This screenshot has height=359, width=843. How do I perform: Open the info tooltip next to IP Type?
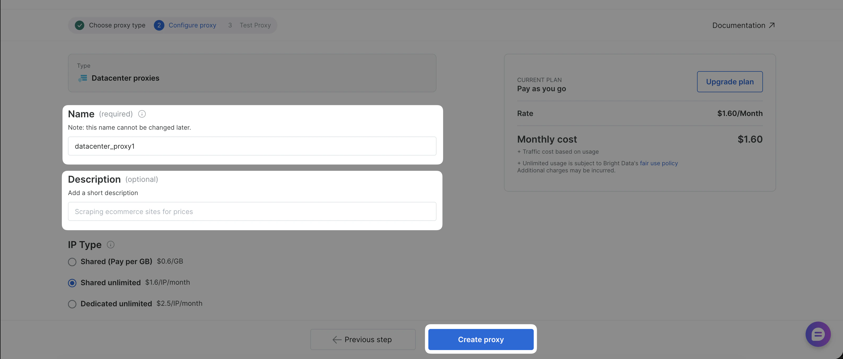(110, 244)
